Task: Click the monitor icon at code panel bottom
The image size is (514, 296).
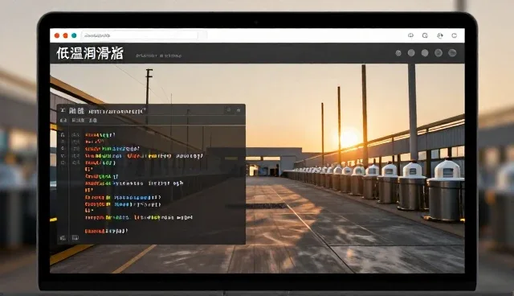Action: pos(75,237)
